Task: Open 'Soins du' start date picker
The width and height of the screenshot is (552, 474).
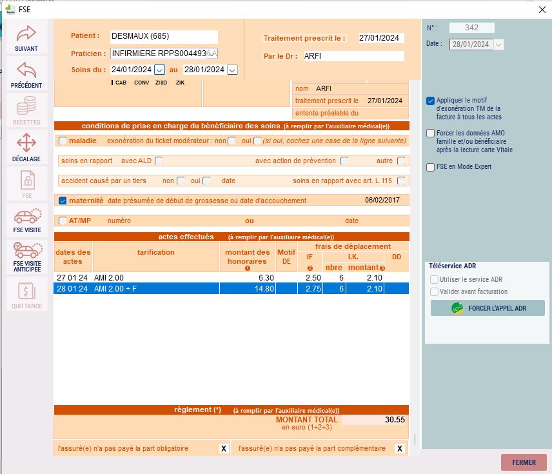Action: pos(159,70)
